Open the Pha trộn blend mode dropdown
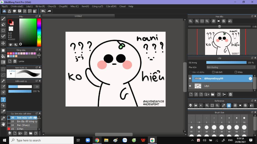The height and width of the screenshot is (144, 257). pyautogui.click(x=231, y=67)
